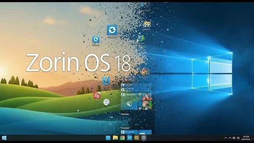
Task: Open the yellow folder desktop icon
Action: [x=147, y=24]
